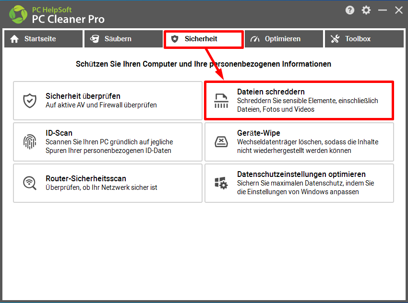
Task: Click text 'die Einstellungen von Windows anpassen'
Action: point(298,192)
